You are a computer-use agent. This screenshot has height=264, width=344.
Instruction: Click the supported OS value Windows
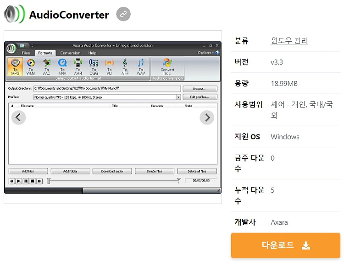click(x=285, y=137)
